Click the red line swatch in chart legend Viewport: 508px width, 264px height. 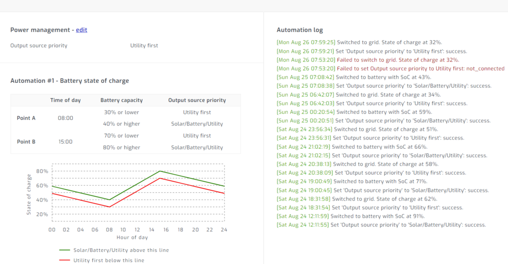tap(64, 260)
